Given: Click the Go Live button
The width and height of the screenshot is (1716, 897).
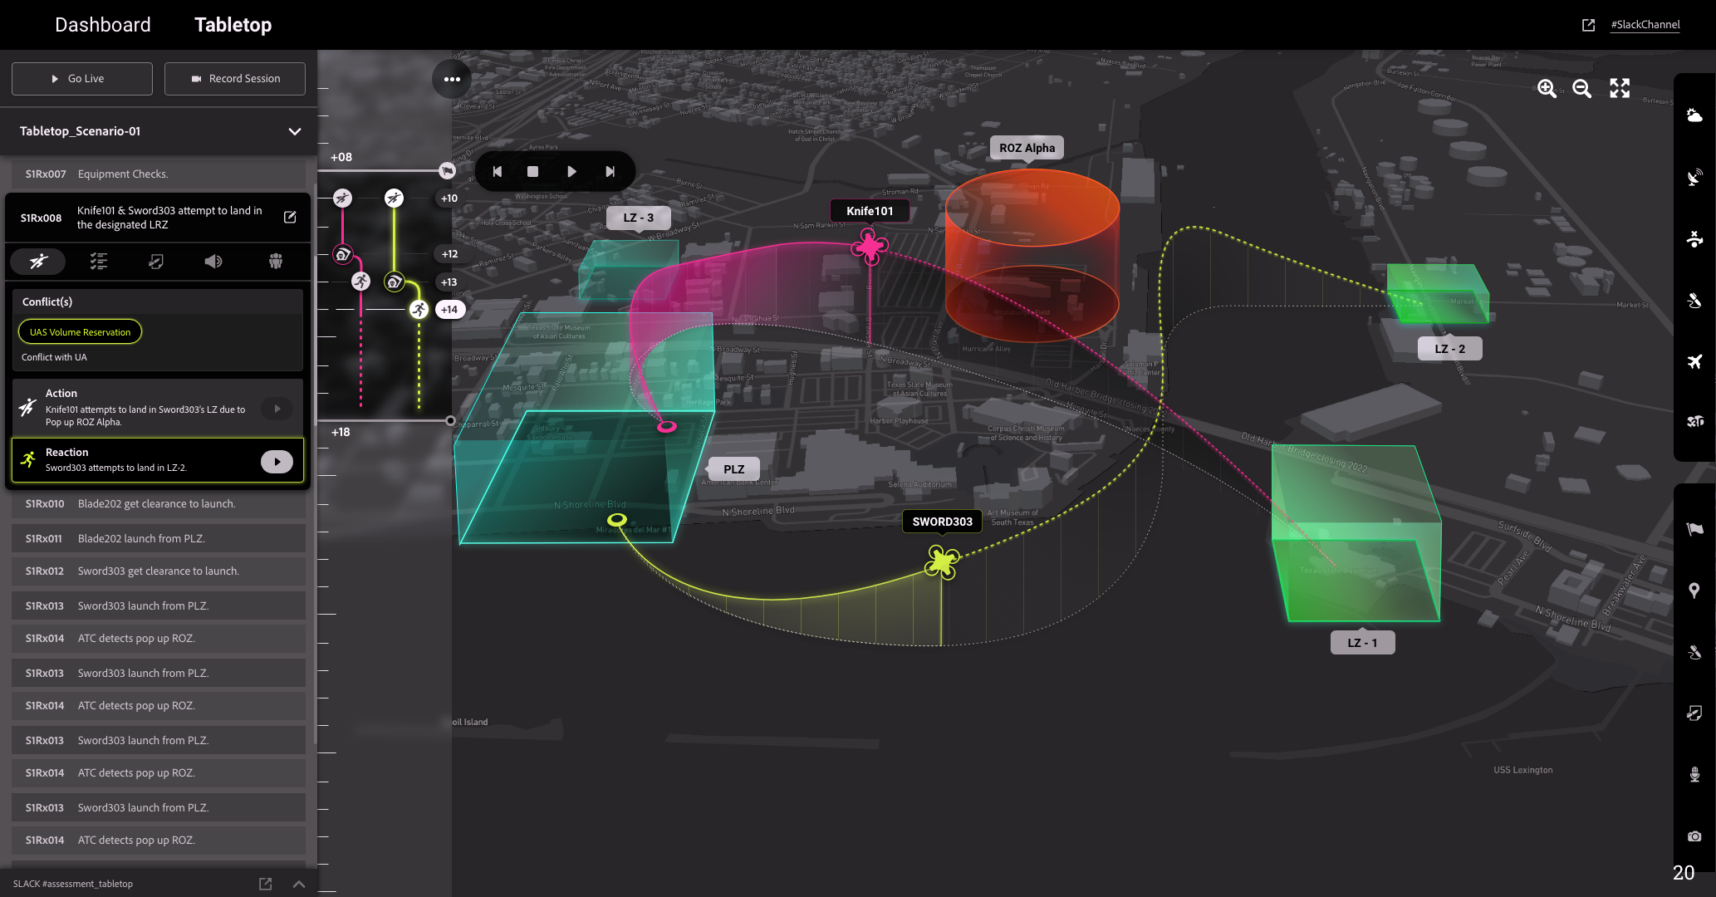Looking at the screenshot, I should click(82, 79).
